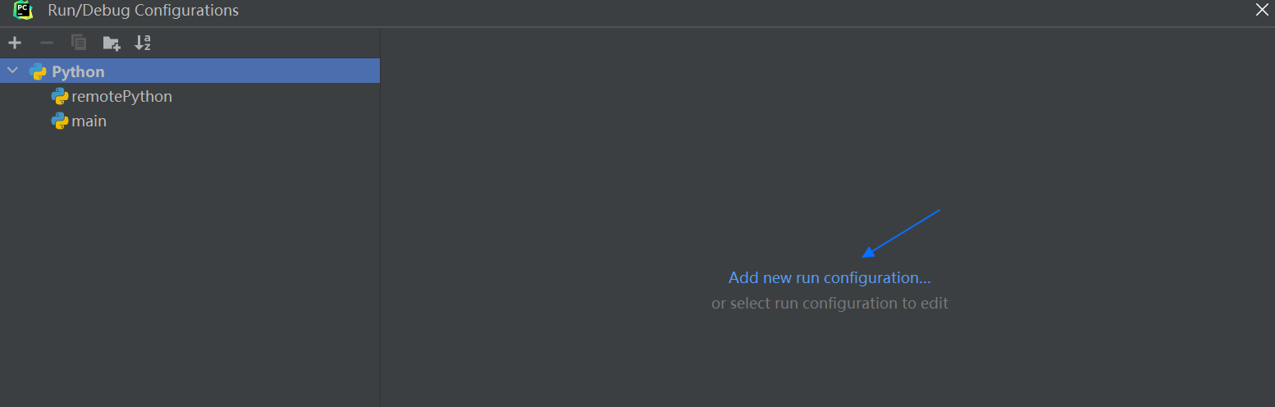
Task: Close the Run/Debug Configurations dialog
Action: [x=1262, y=10]
